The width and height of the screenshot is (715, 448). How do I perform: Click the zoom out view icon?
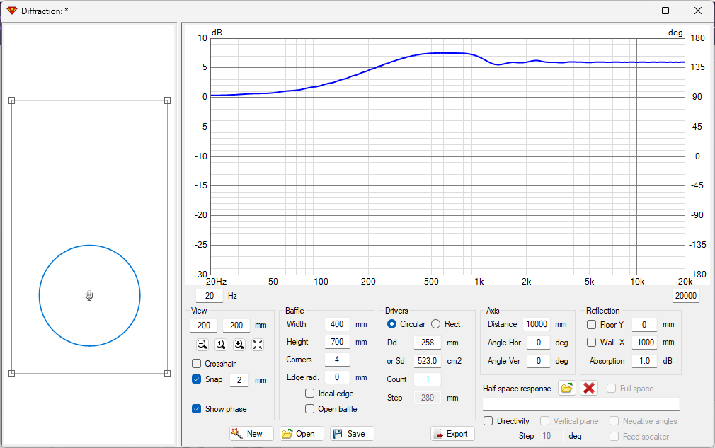point(202,345)
